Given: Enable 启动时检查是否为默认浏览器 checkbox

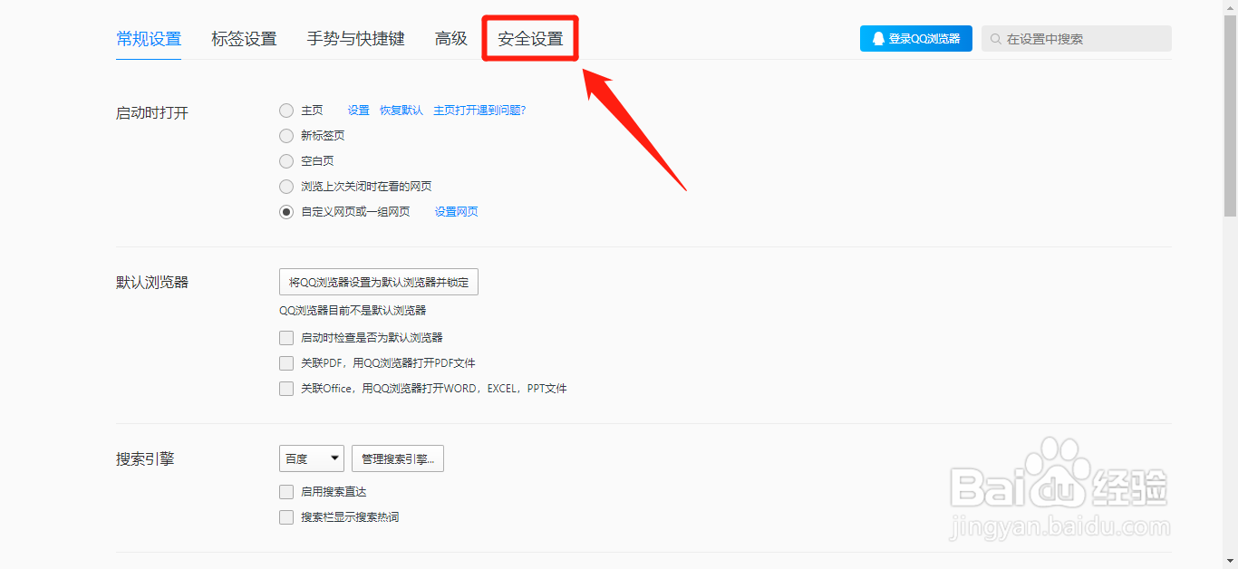Looking at the screenshot, I should click(286, 338).
